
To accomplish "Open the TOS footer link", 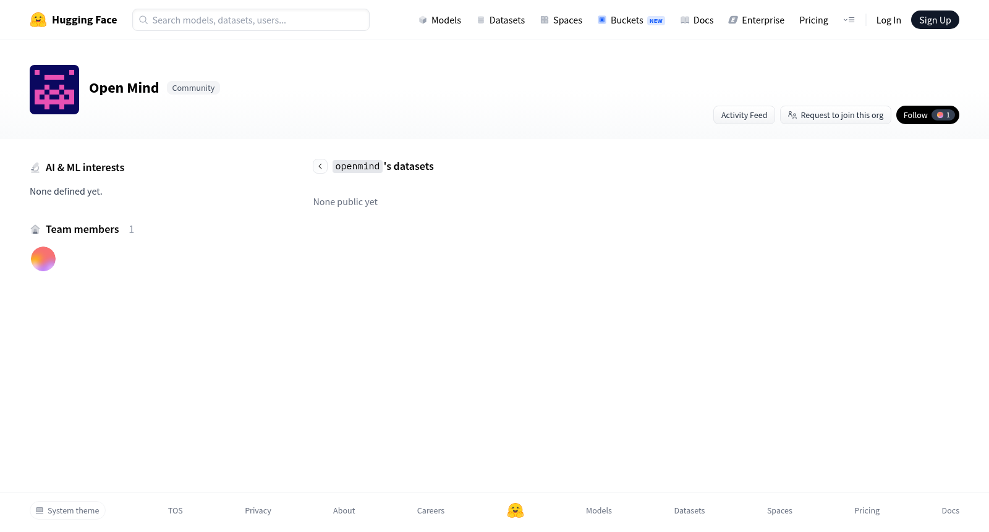I will (x=176, y=510).
